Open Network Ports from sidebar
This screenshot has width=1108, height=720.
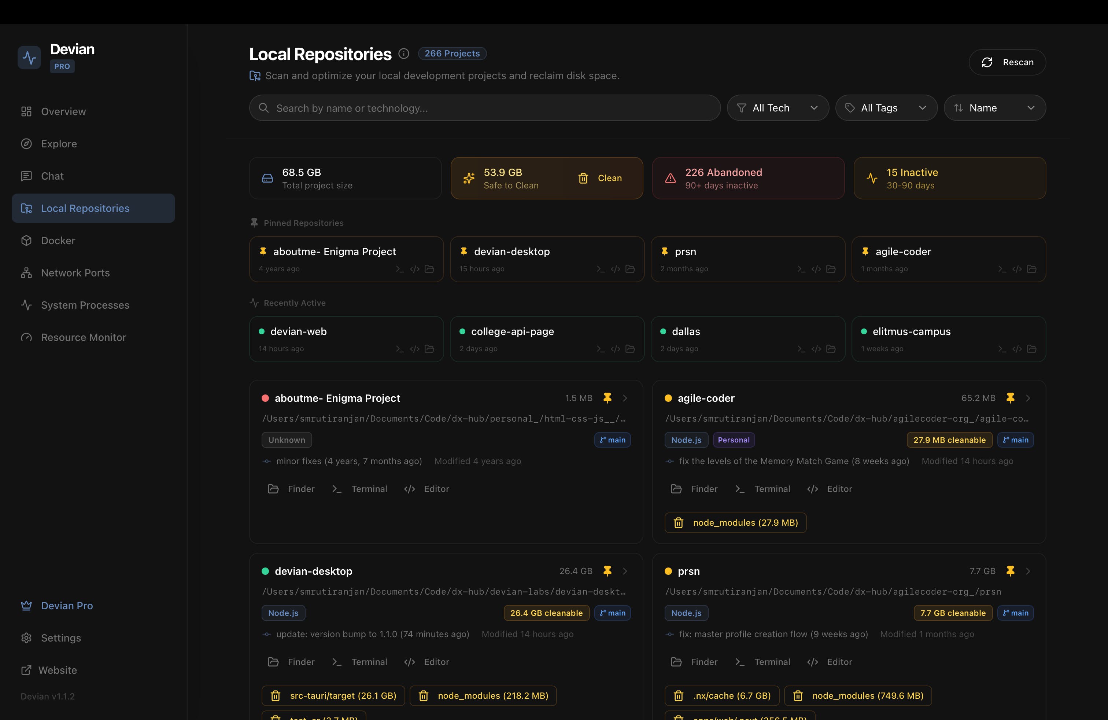tap(75, 273)
